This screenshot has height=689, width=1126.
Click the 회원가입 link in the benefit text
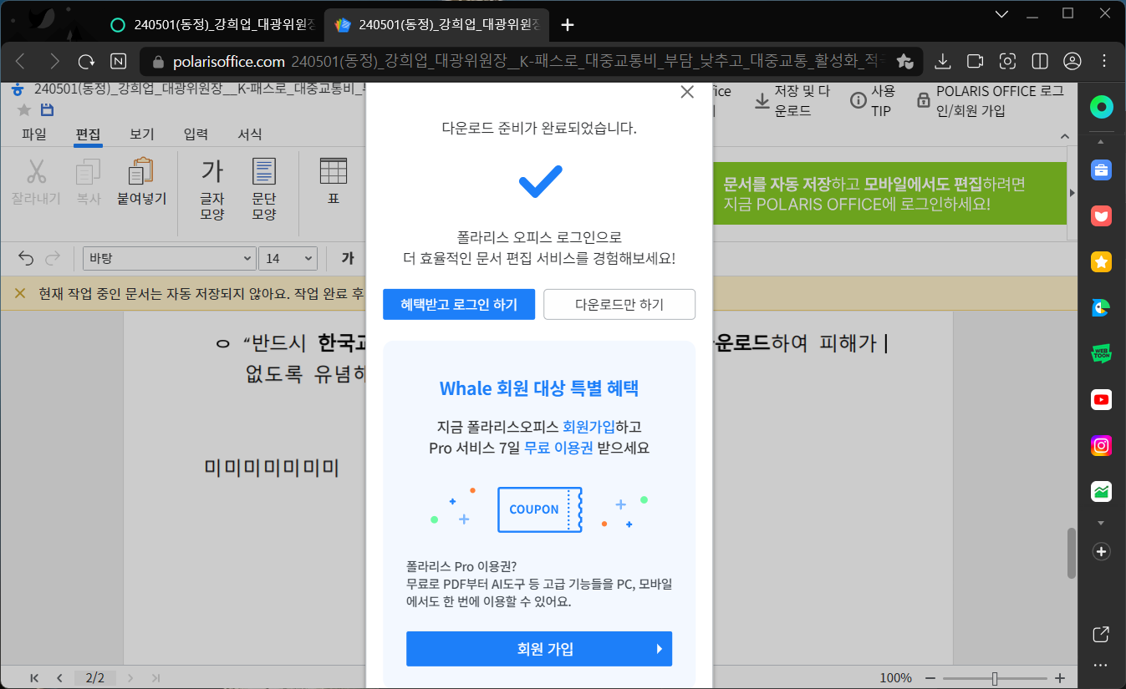(588, 427)
